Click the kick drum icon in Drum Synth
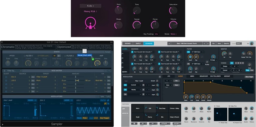 90,23
